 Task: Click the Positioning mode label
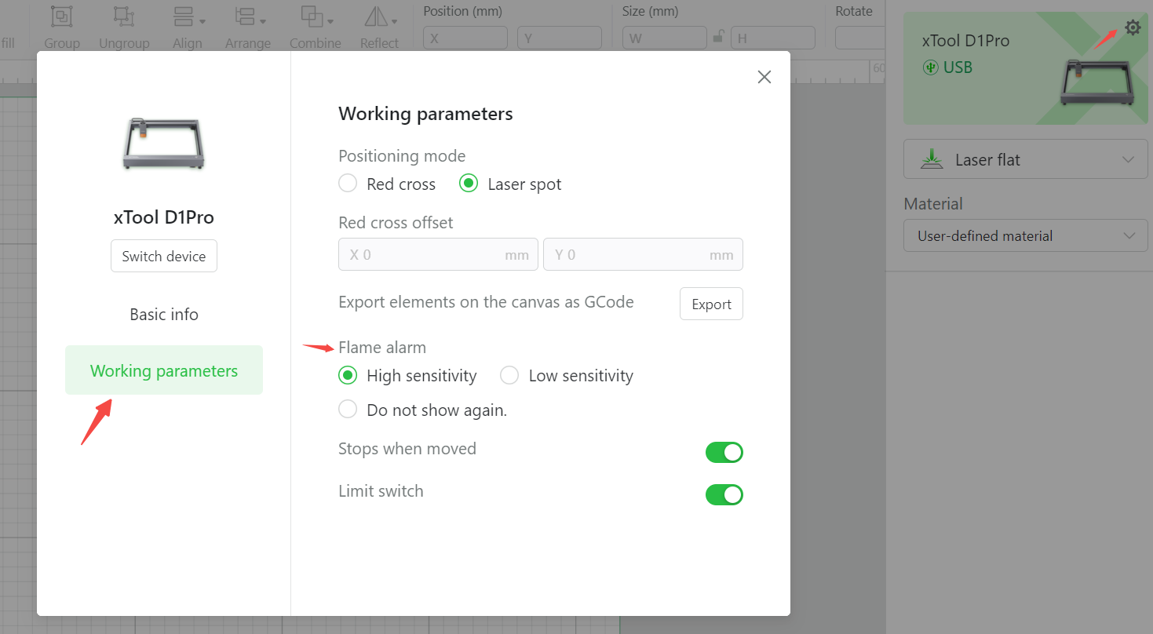[402, 155]
